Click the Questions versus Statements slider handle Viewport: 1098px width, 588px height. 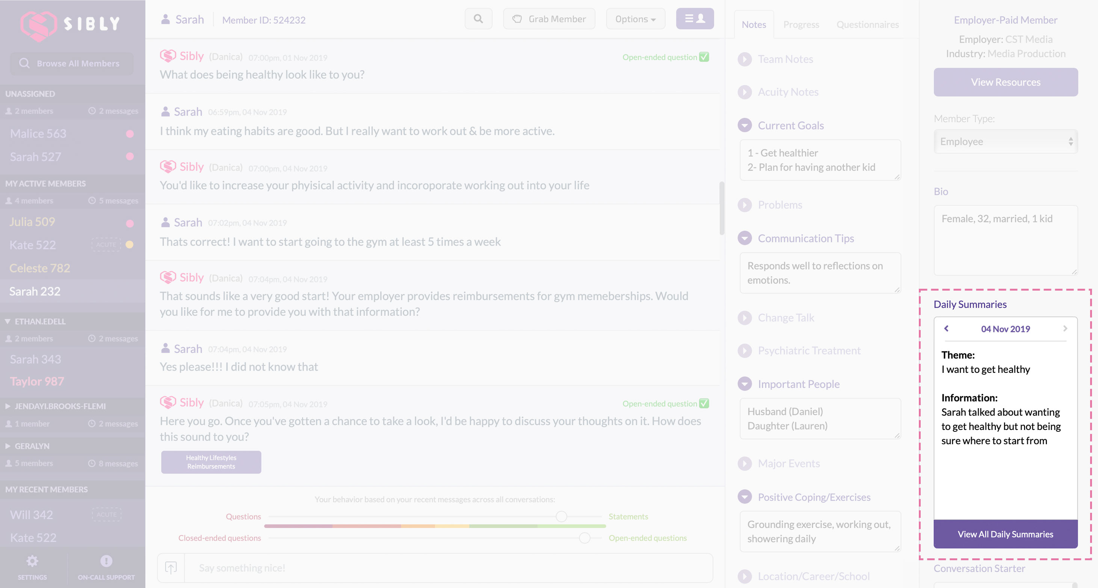tap(561, 516)
